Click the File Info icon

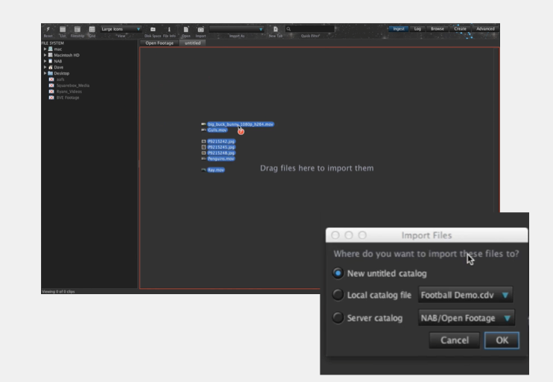(x=169, y=29)
